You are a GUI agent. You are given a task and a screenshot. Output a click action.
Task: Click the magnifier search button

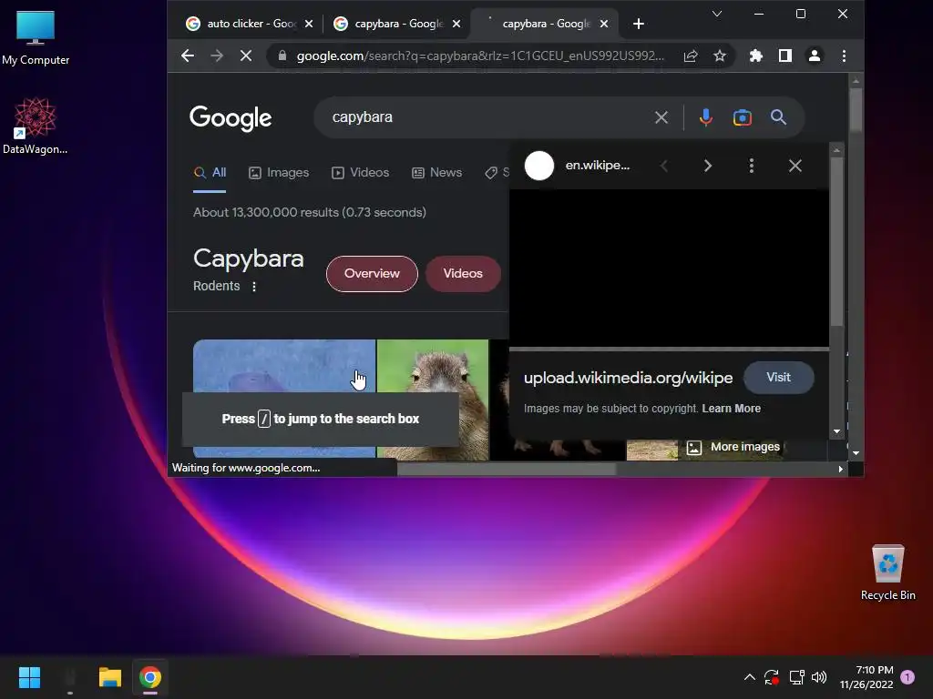tap(778, 117)
